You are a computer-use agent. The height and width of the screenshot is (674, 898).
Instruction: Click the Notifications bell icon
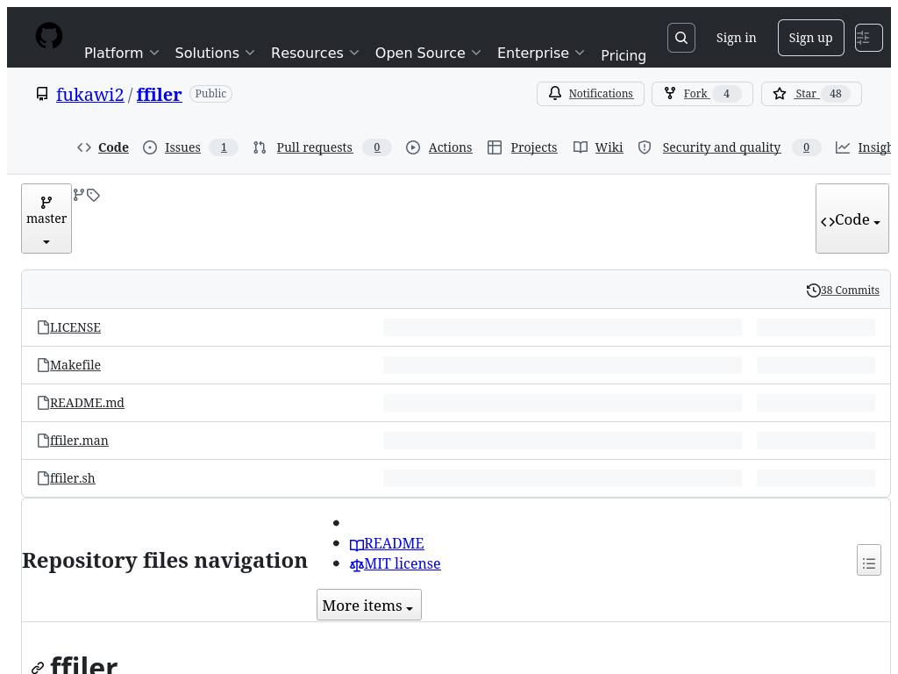(555, 93)
